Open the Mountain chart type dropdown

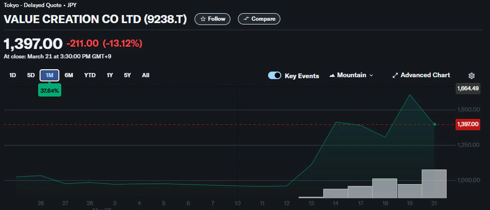click(351, 75)
